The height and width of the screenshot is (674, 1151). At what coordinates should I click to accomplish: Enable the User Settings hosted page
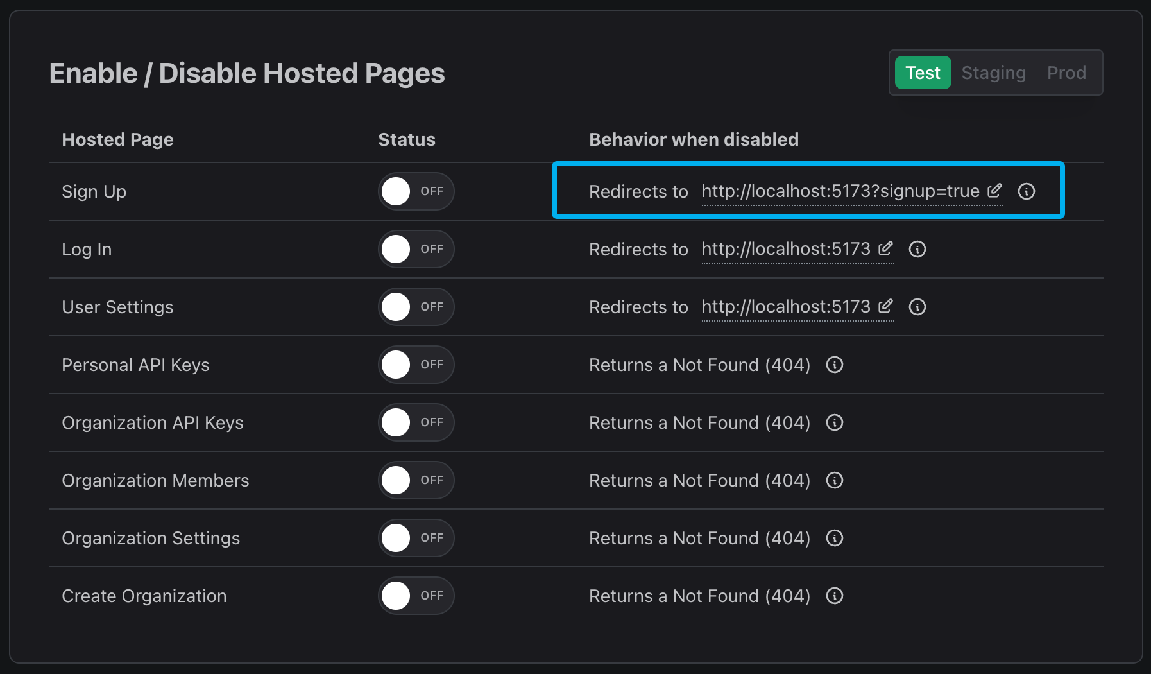pos(416,307)
